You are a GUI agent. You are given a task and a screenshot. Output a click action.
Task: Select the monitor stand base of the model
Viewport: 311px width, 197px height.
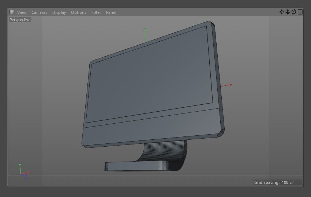[137, 166]
